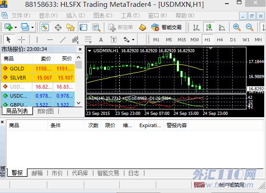Viewport: 266px width, 193px height.
Task: Click the market watch scroll up arrow
Action: [78, 58]
